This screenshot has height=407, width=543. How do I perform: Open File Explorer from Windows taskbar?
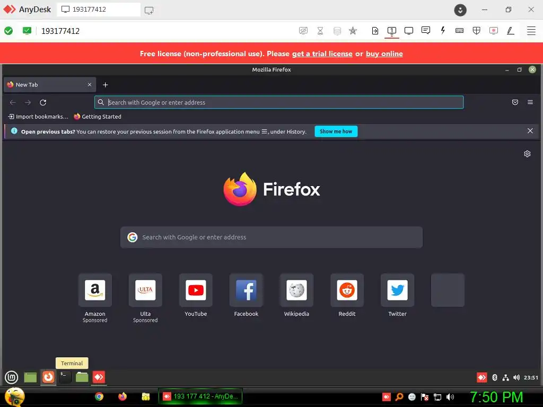click(x=146, y=396)
